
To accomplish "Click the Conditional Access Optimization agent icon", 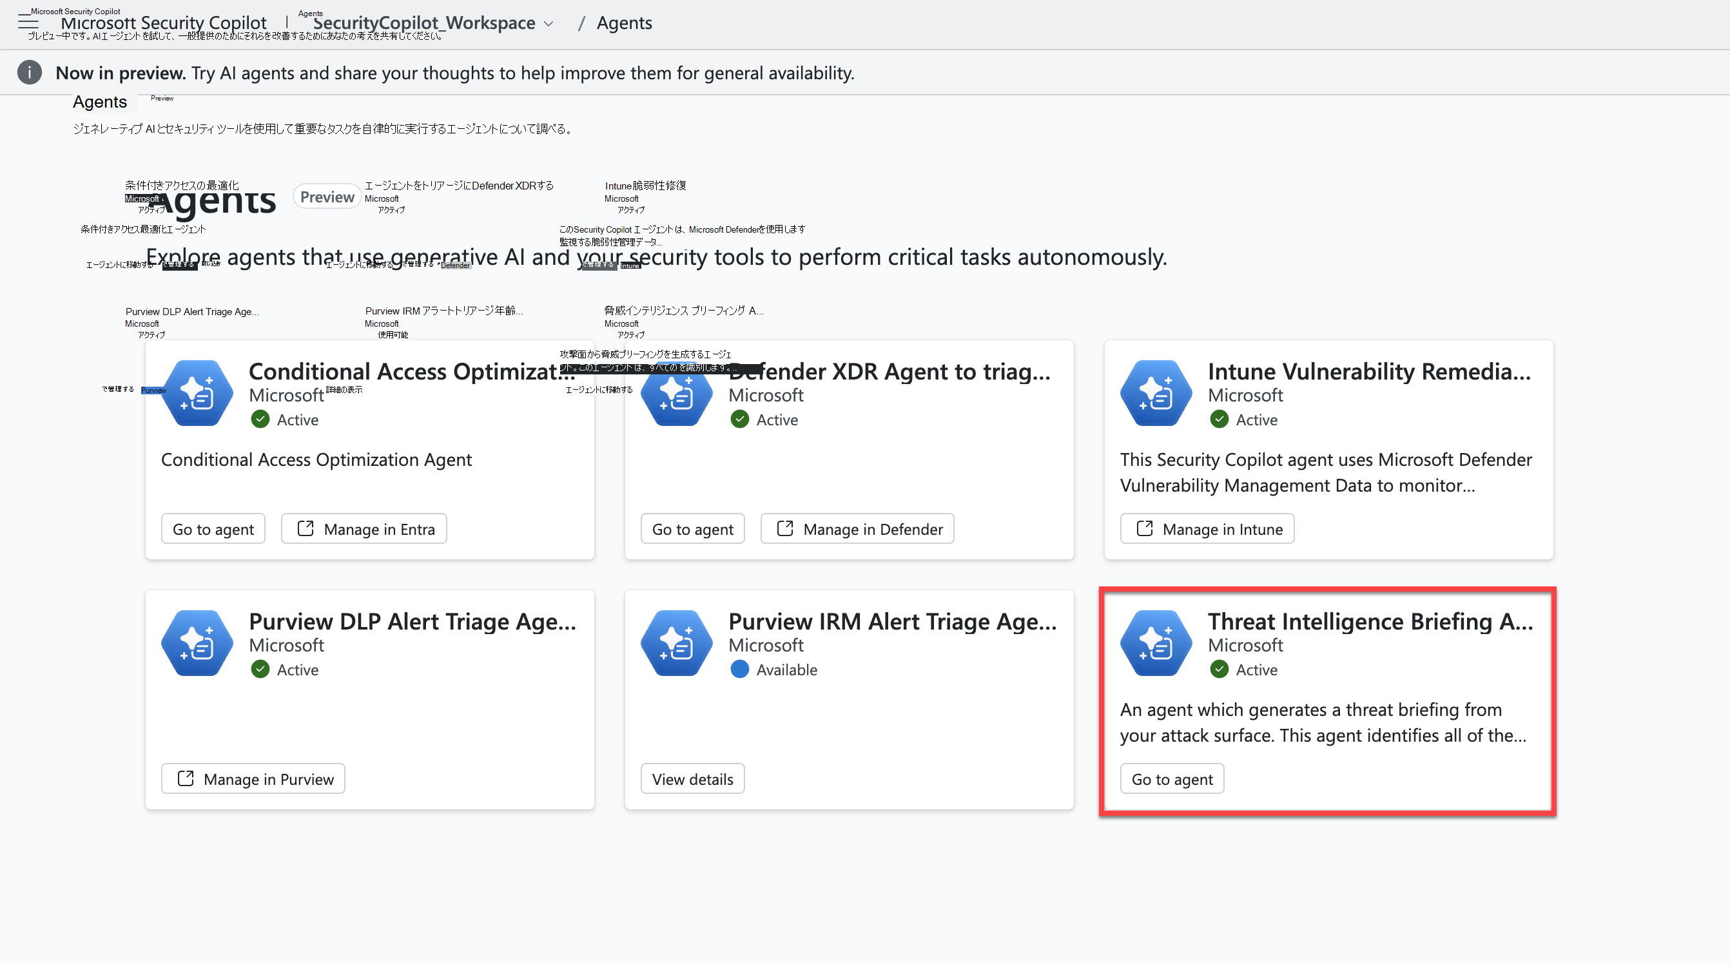I will point(197,393).
